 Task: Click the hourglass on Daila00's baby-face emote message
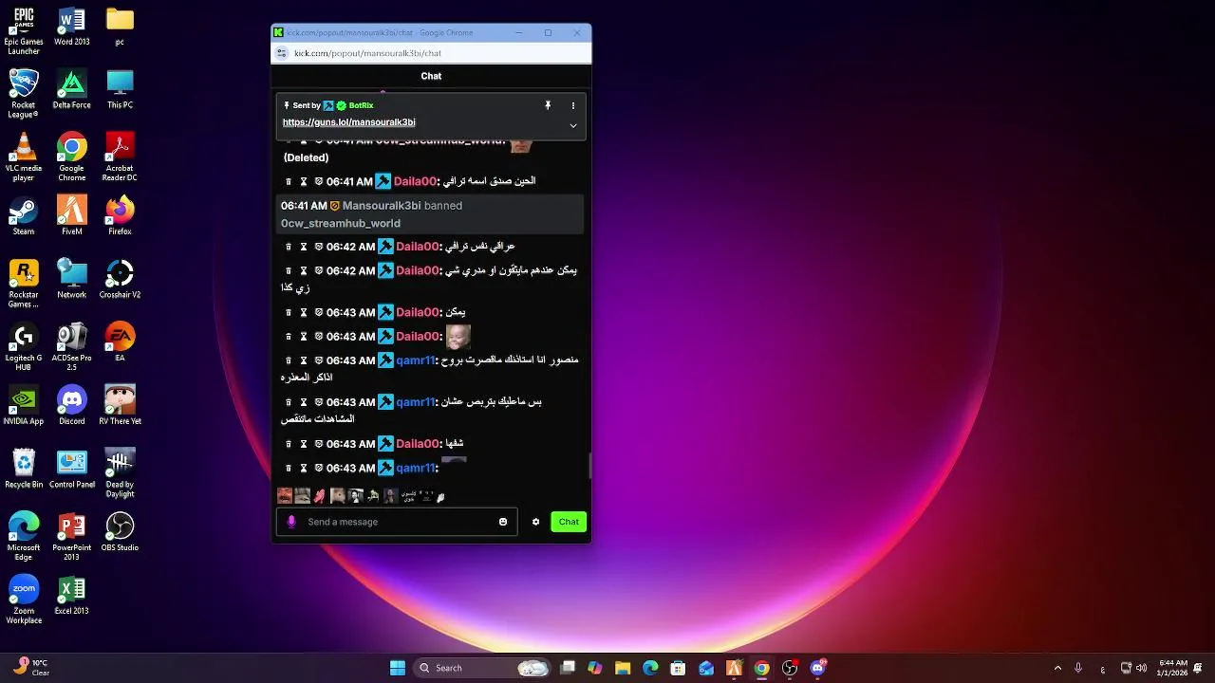pos(304,337)
